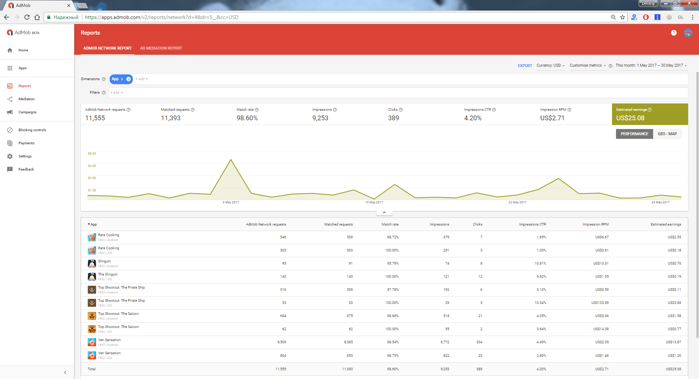This screenshot has width=699, height=379.
Task: Open the browser home page
Action: (x=37, y=17)
